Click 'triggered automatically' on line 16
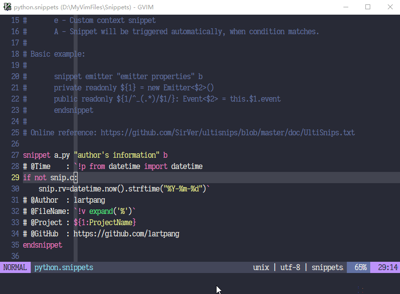 177,31
